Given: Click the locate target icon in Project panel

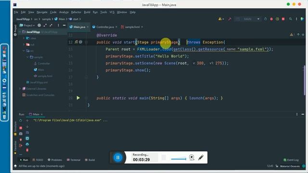Looking at the screenshot, I should click(39, 25).
